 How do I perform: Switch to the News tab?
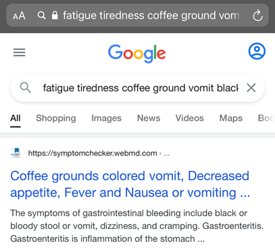[149, 118]
